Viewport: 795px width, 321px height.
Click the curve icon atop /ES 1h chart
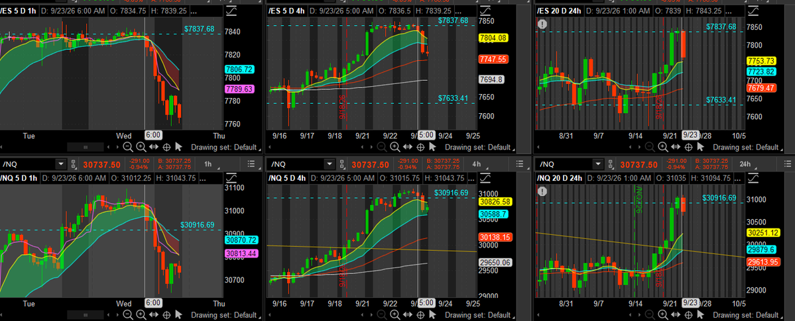click(231, 11)
